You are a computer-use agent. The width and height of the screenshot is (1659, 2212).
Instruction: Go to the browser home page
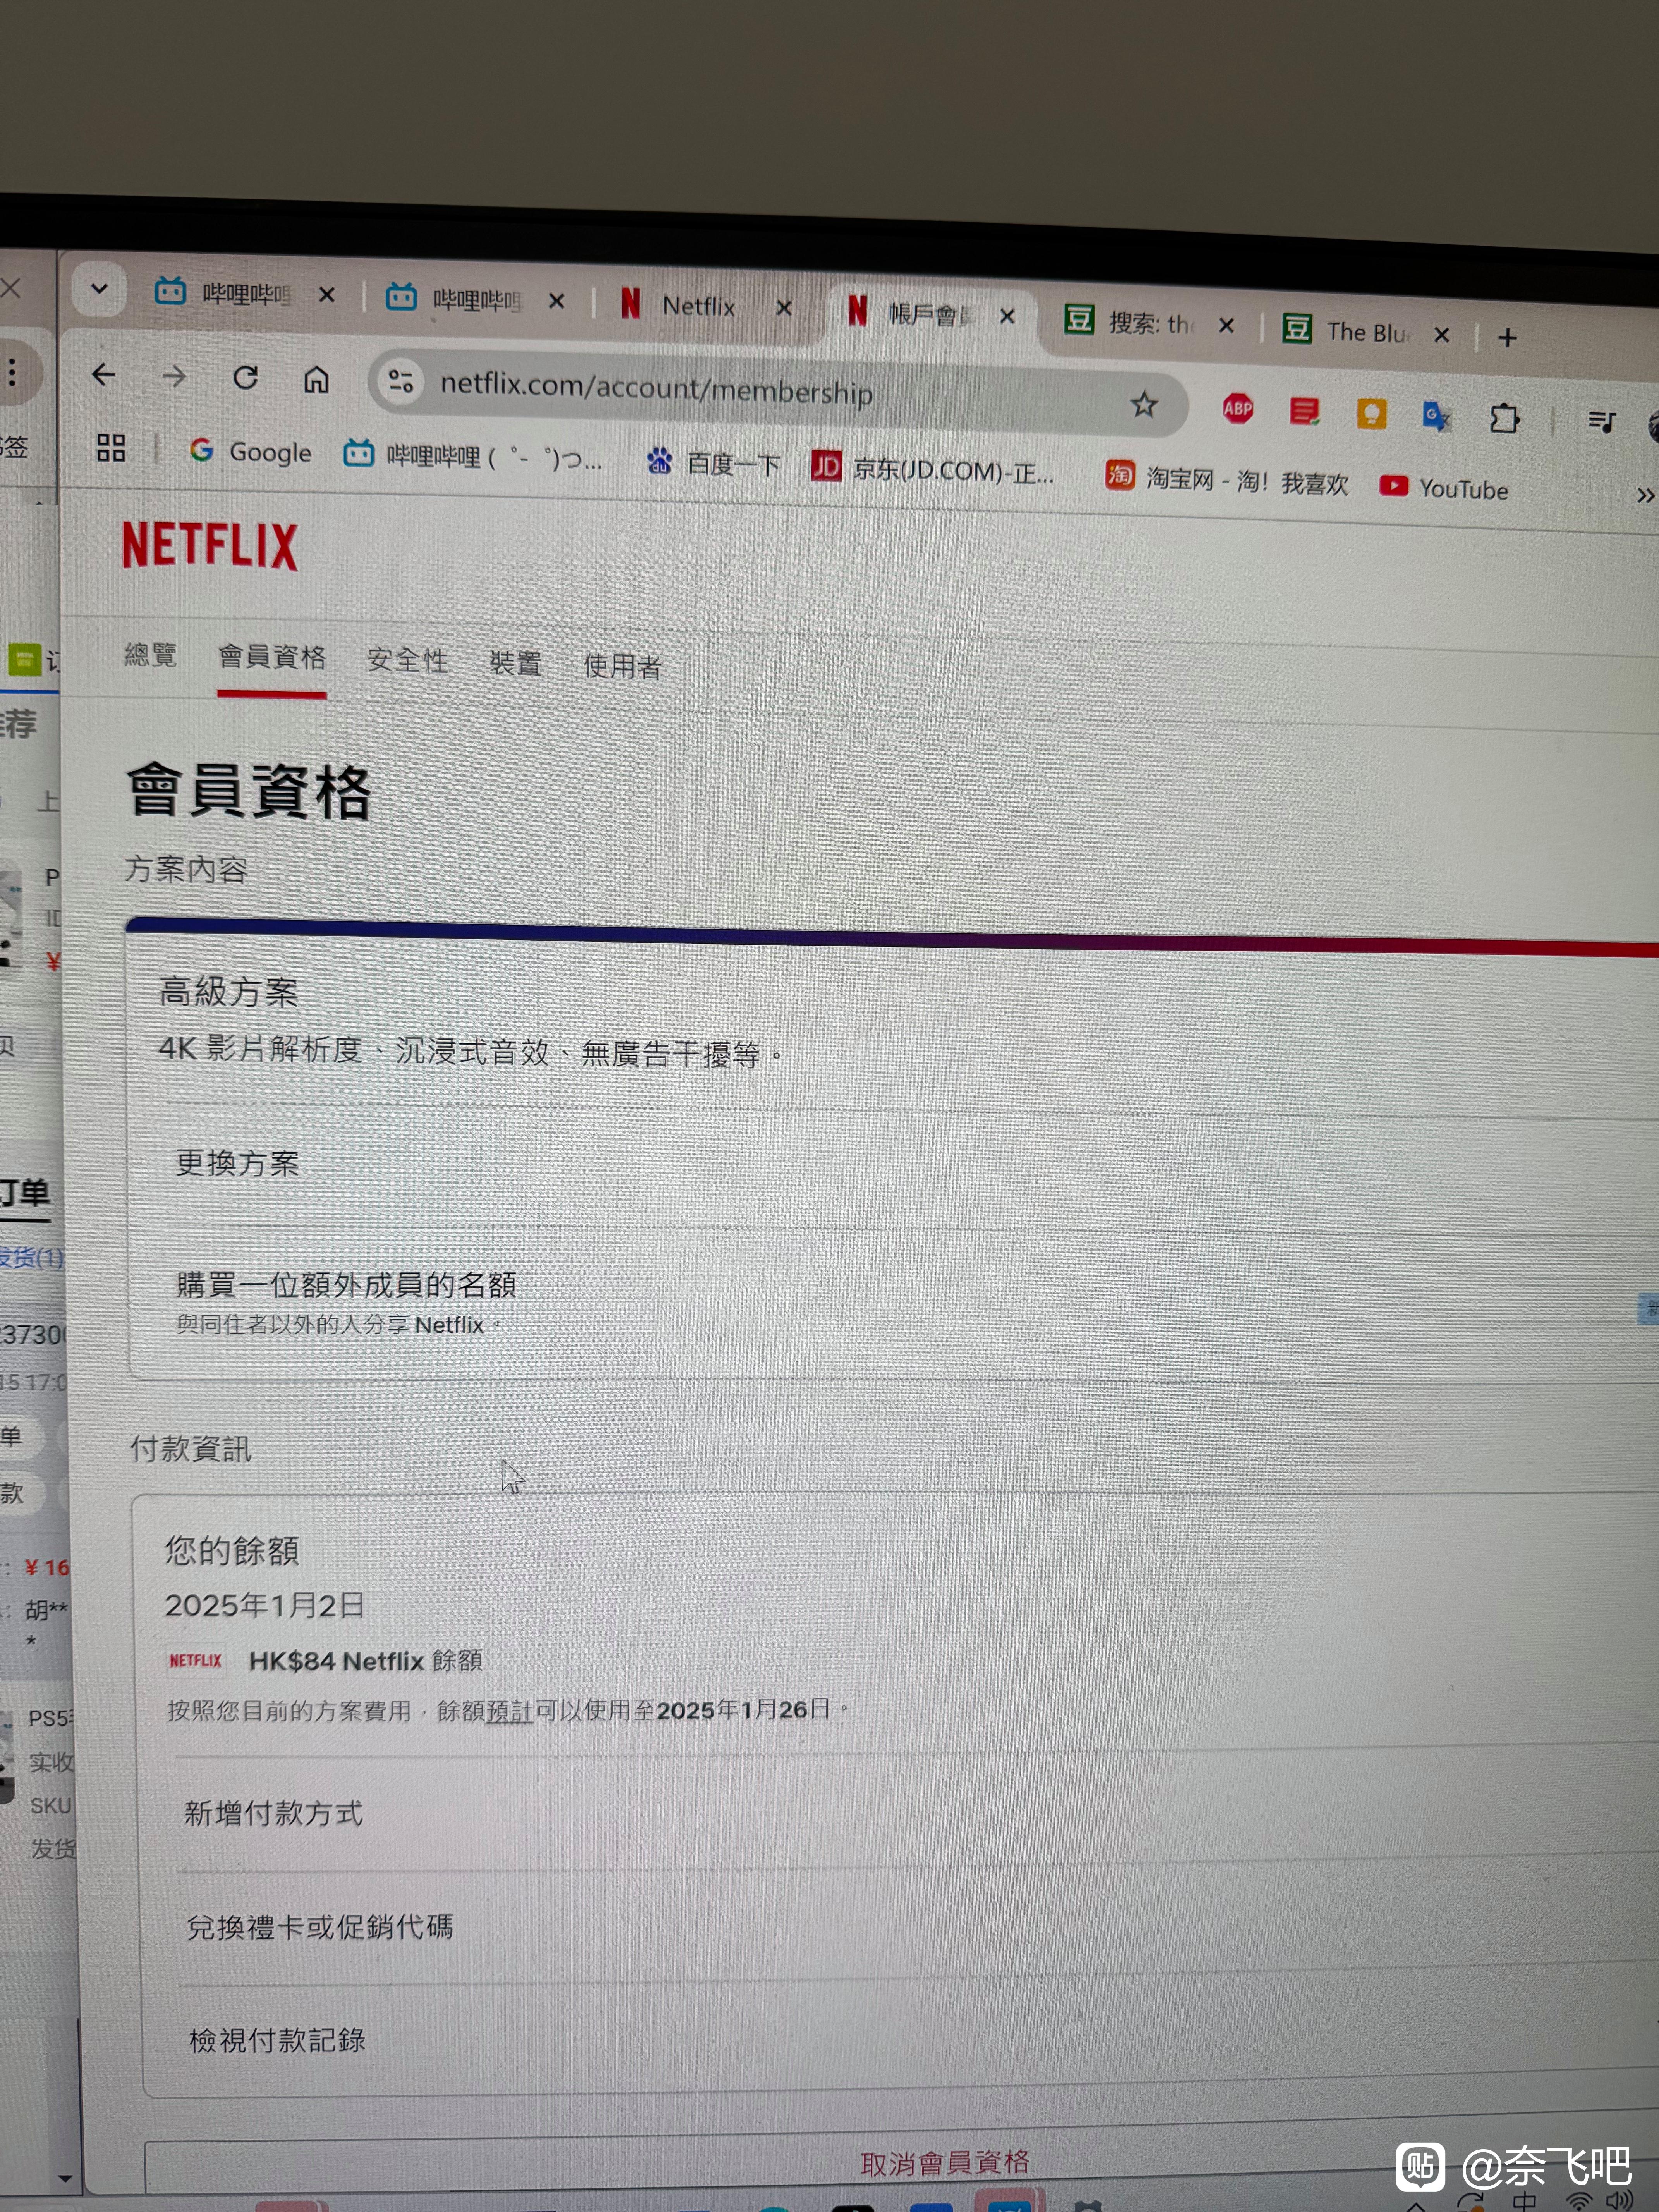(316, 380)
